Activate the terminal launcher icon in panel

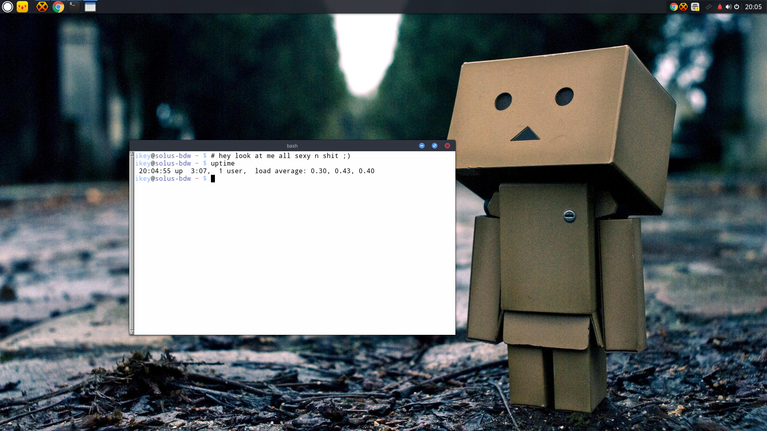click(74, 7)
